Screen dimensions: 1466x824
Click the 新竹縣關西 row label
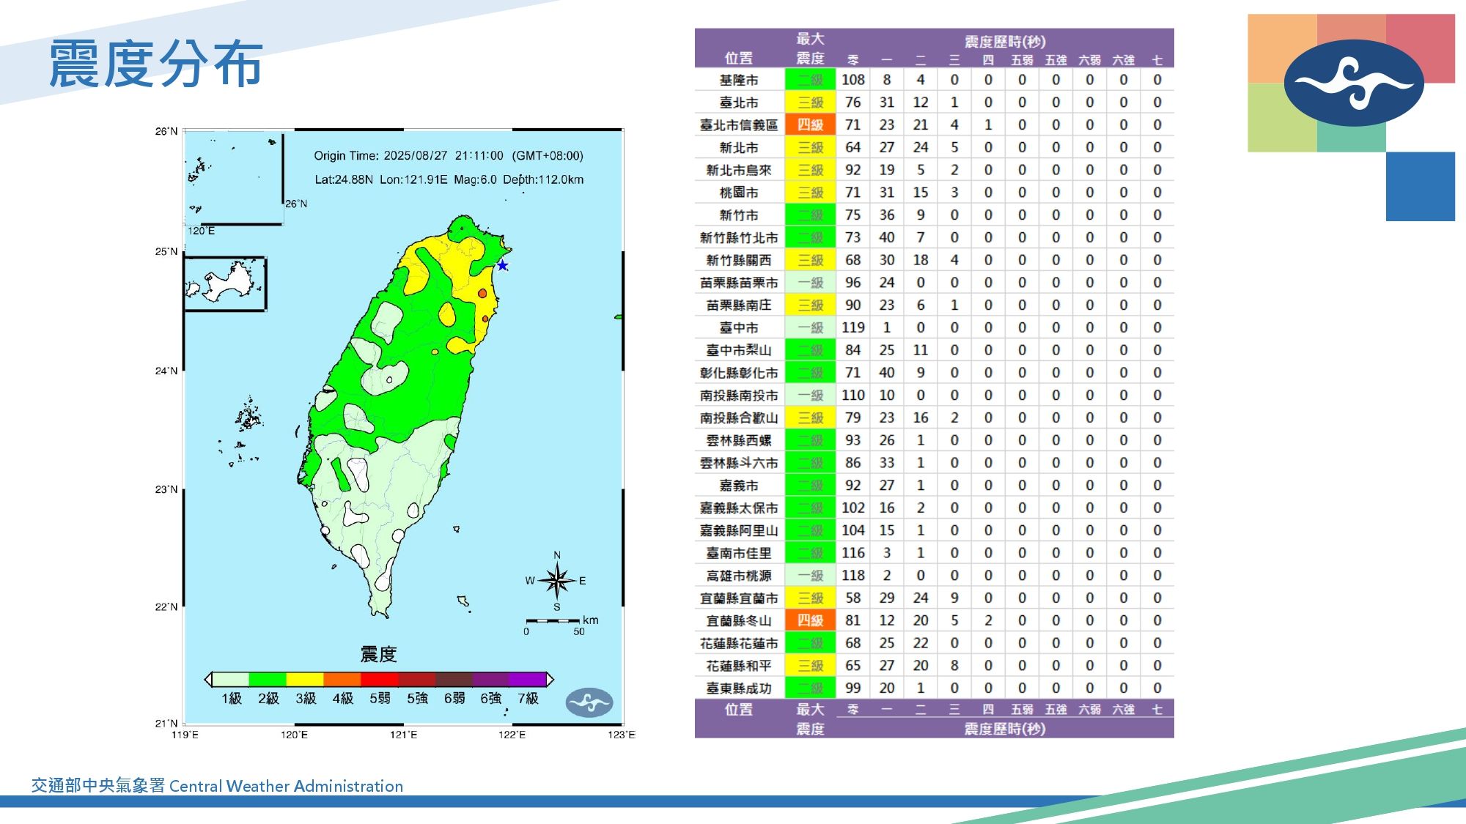[x=739, y=260]
